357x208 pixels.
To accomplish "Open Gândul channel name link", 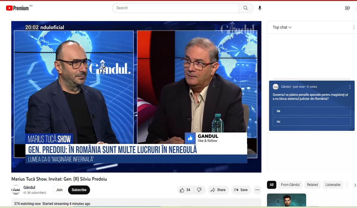I will click(29, 187).
